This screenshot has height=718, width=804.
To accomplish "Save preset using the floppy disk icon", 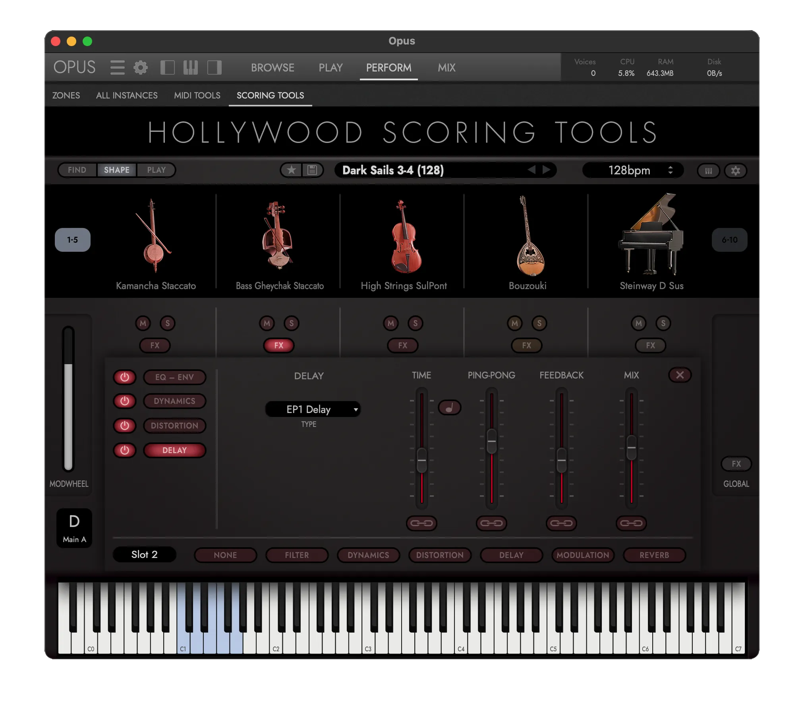I will coord(313,170).
